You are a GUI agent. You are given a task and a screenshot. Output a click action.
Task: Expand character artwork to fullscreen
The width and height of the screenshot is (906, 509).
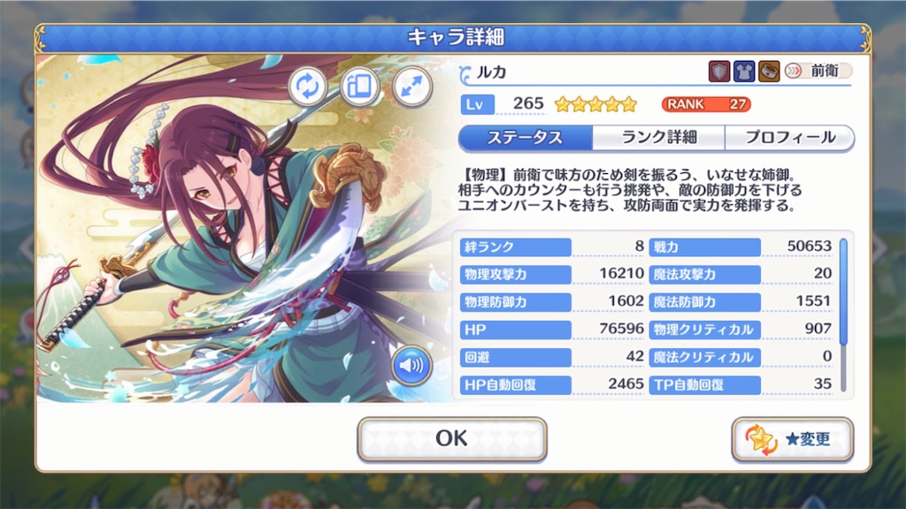coord(412,87)
